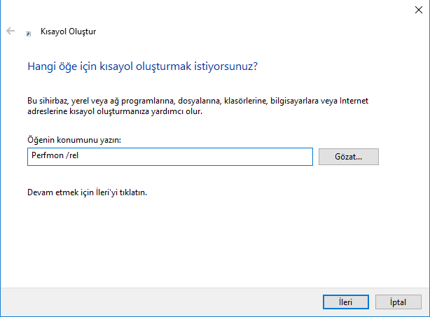Click the location field containing Perfmon /rel

(170, 157)
